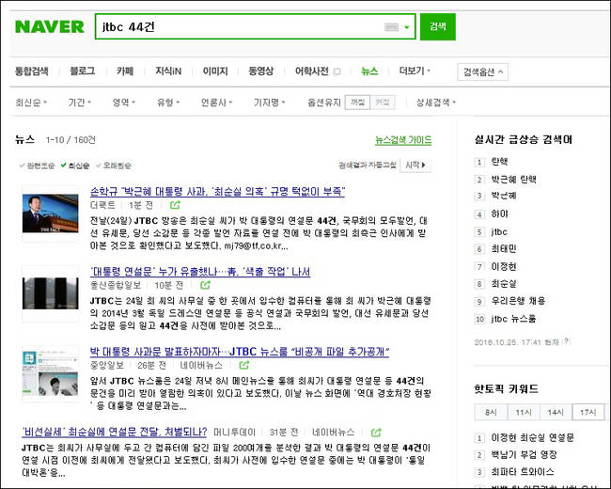The image size is (611, 489).
Task: Select the 오래된순 sort option
Action: (113, 166)
